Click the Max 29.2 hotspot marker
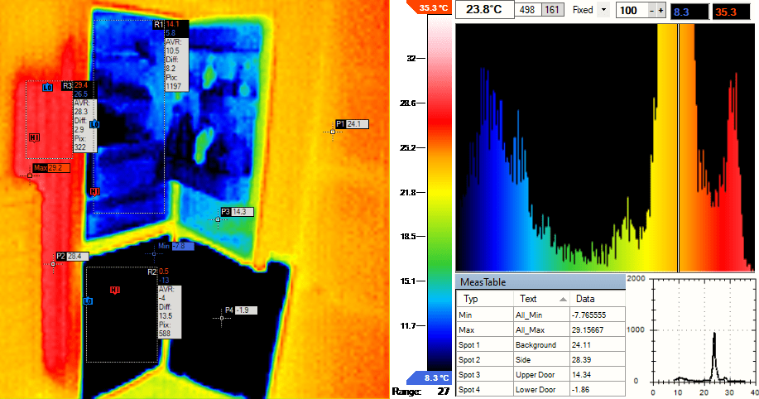Viewport: 759px width, 399px height. pos(30,175)
